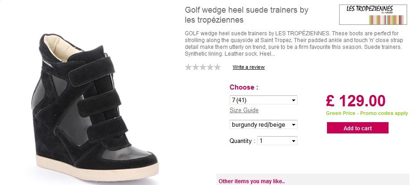Click the product description text

pos(294,44)
